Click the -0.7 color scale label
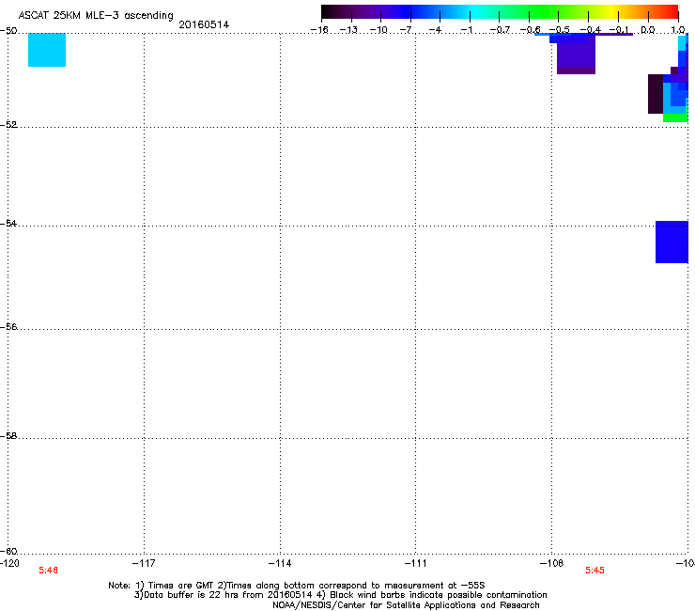The image size is (695, 611). (500, 30)
